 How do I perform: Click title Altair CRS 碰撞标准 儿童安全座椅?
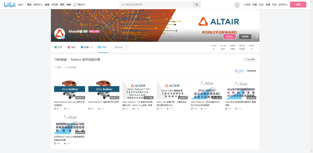click(x=172, y=103)
